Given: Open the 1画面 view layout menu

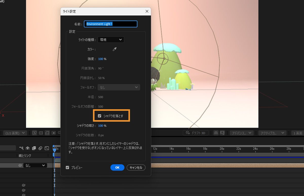Looking at the screenshot, I should click(298, 133).
